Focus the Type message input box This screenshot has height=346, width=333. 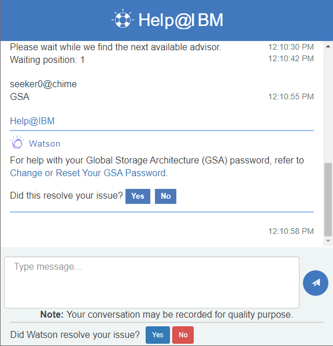pos(151,282)
